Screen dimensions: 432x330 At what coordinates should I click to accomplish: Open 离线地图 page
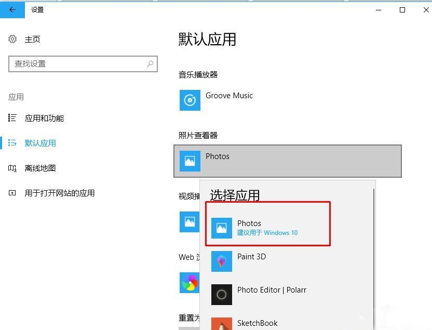coord(40,168)
